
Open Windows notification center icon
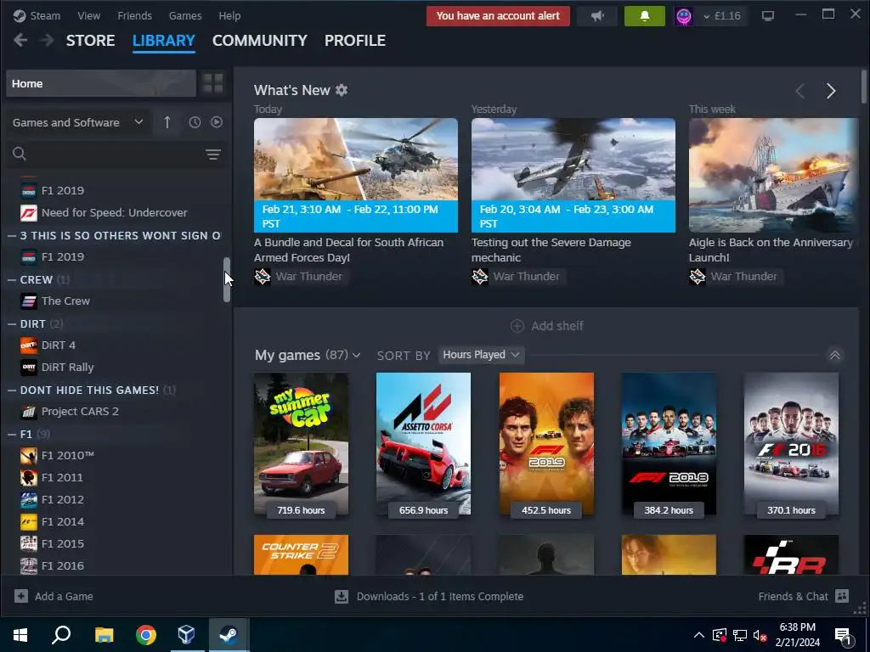(x=844, y=636)
